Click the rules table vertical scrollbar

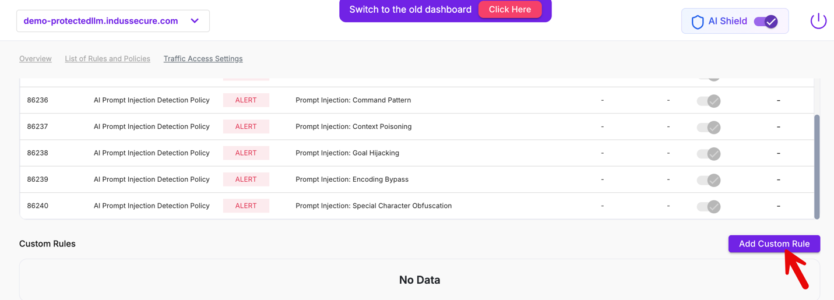(x=817, y=166)
